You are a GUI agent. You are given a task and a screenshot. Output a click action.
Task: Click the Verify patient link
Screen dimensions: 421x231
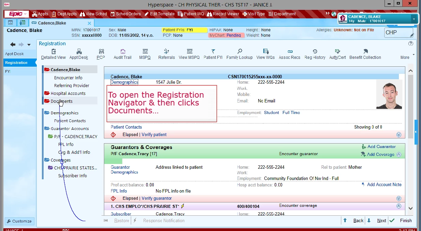point(154,135)
